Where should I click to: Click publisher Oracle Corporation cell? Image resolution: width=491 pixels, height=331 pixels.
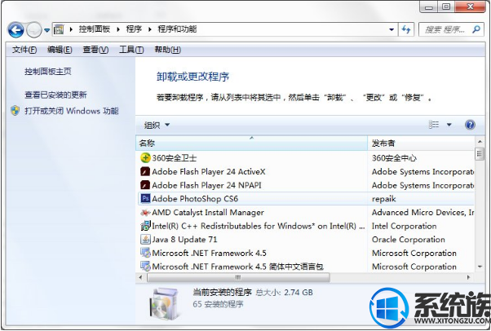[x=408, y=240]
